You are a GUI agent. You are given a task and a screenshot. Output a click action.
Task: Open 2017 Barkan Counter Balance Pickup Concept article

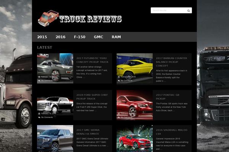click(171, 62)
